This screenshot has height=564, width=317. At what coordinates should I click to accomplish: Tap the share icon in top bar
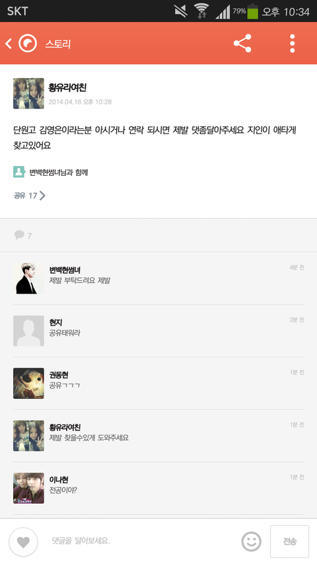coord(242,44)
